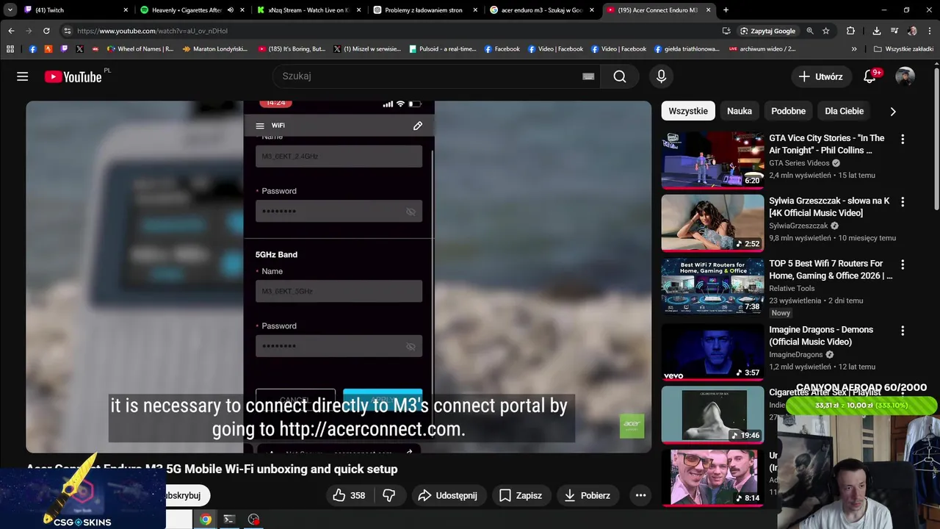Select the Podobne filter chip
Viewport: 940px width, 529px height.
pyautogui.click(x=789, y=111)
